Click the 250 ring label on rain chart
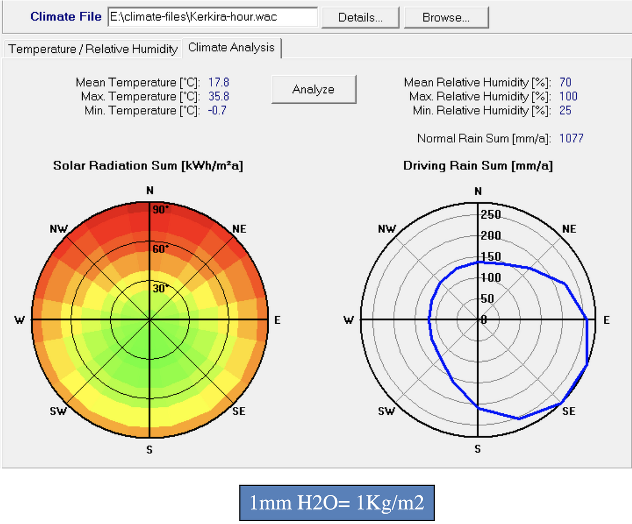Image resolution: width=632 pixels, height=524 pixels. (491, 215)
